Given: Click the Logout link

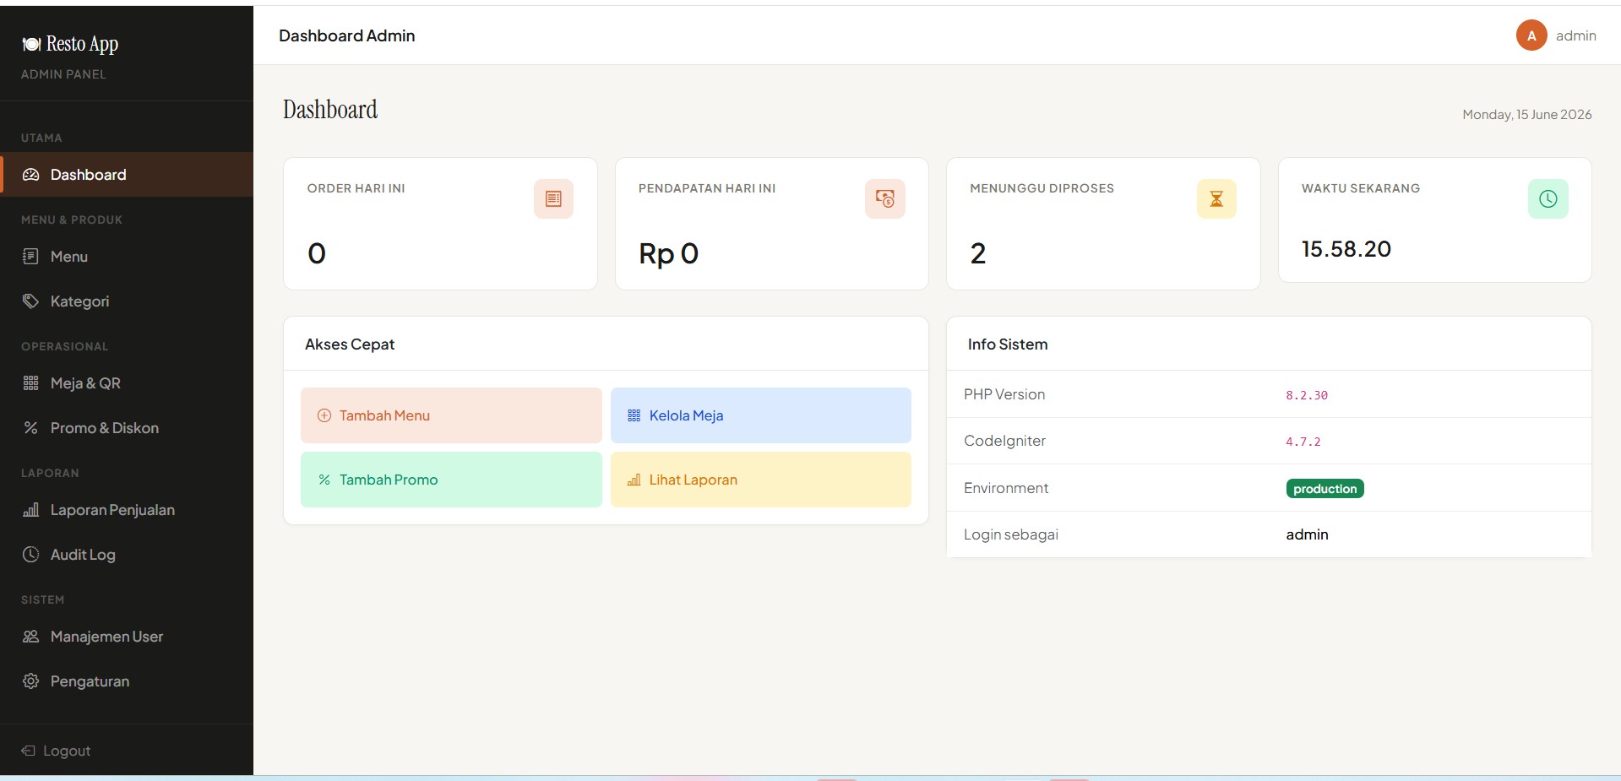Looking at the screenshot, I should point(56,751).
